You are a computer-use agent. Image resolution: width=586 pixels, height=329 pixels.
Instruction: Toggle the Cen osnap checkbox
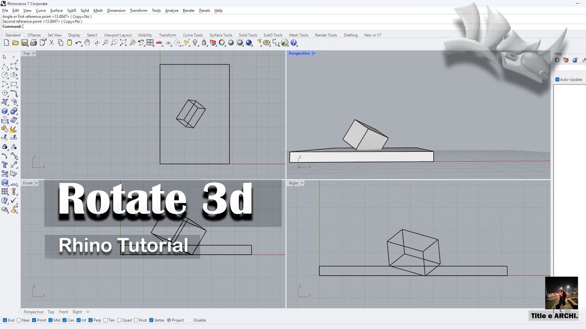[65, 320]
